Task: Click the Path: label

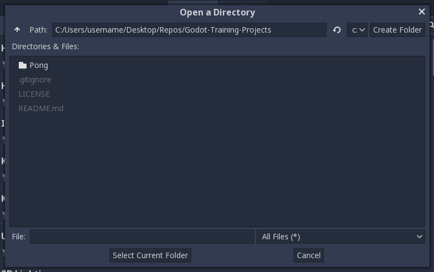Action: 39,30
